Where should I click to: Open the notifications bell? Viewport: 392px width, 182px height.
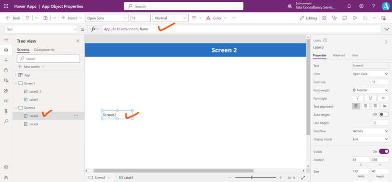point(349,6)
